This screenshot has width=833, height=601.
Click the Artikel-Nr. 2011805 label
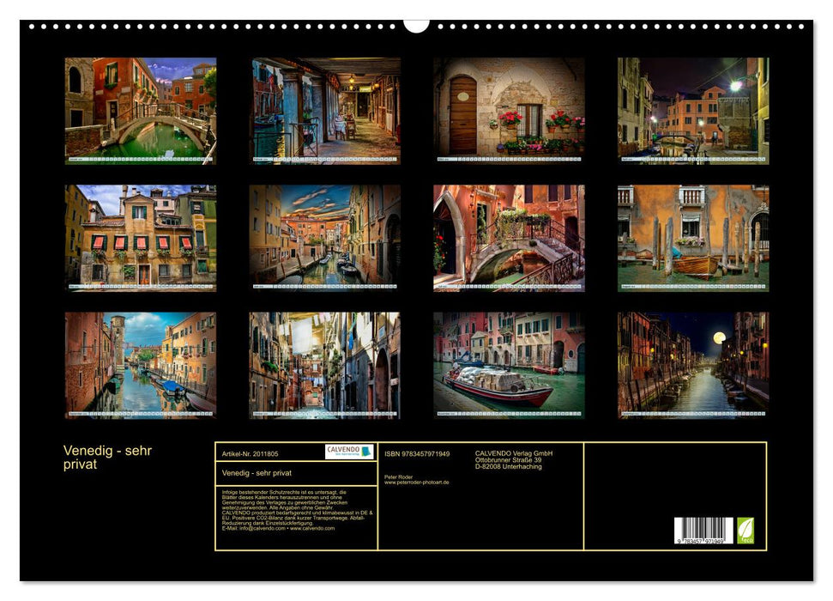(251, 452)
